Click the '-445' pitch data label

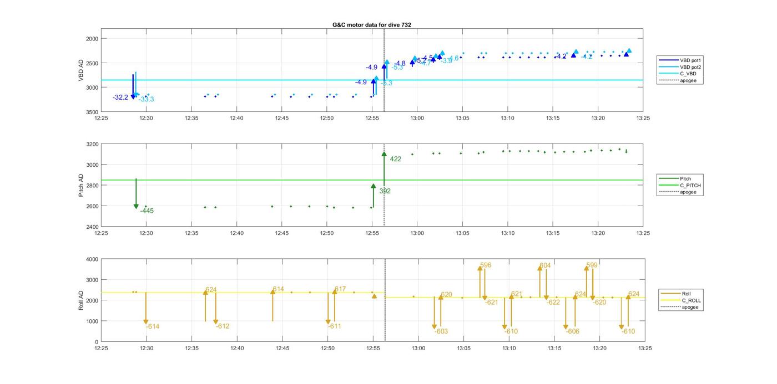[x=147, y=211]
